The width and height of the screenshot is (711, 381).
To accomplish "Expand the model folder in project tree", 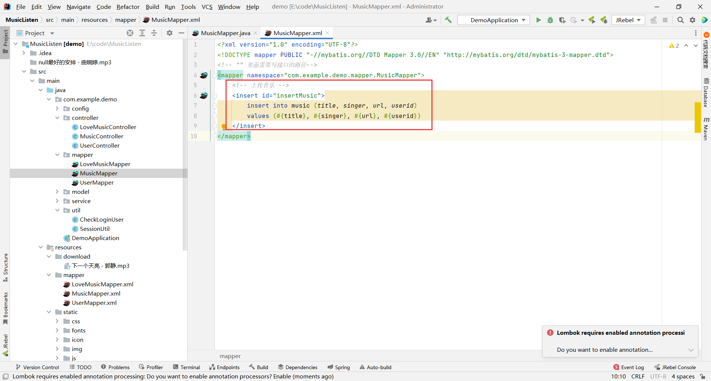I will pyautogui.click(x=57, y=192).
